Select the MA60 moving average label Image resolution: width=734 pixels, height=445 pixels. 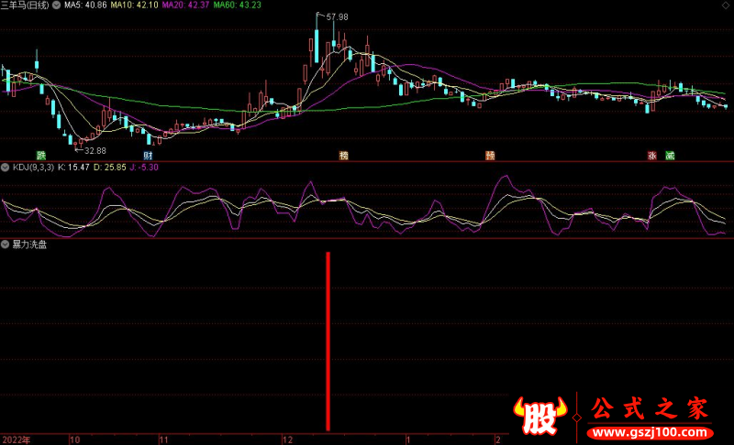click(237, 5)
